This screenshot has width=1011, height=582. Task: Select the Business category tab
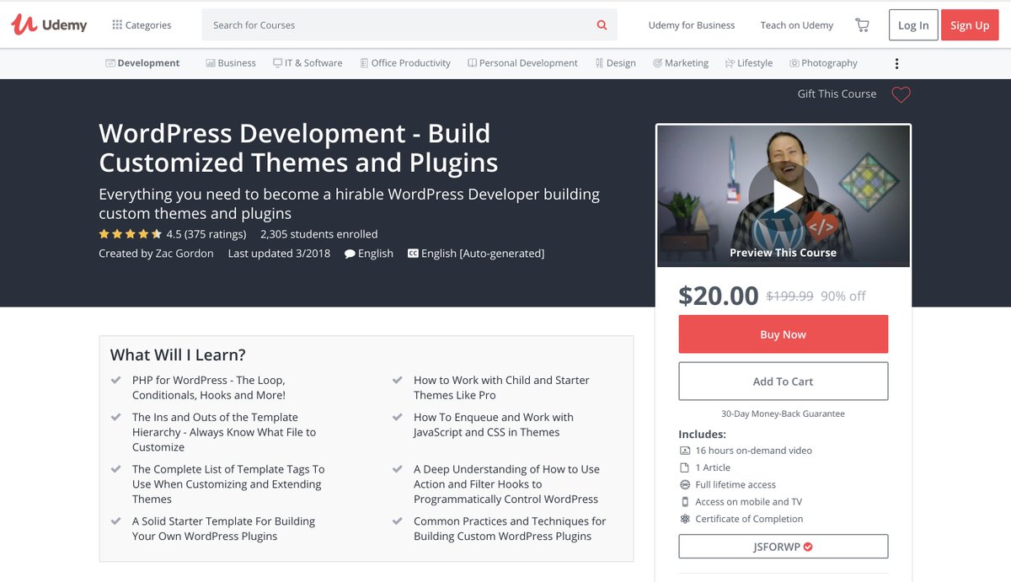coord(231,63)
